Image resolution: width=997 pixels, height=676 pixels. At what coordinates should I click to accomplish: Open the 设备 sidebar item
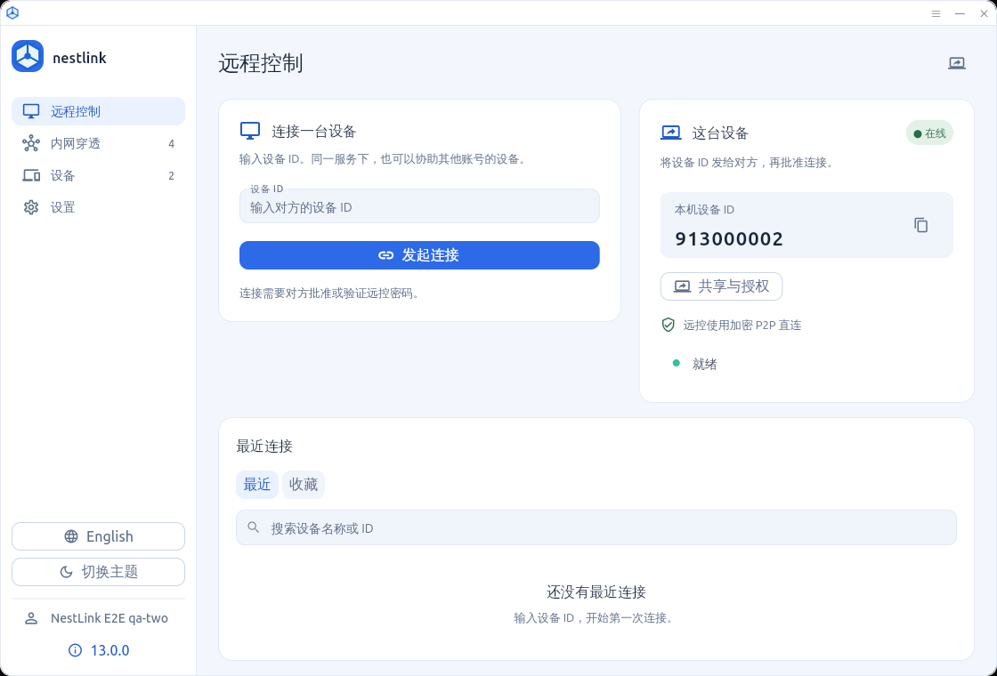(99, 175)
